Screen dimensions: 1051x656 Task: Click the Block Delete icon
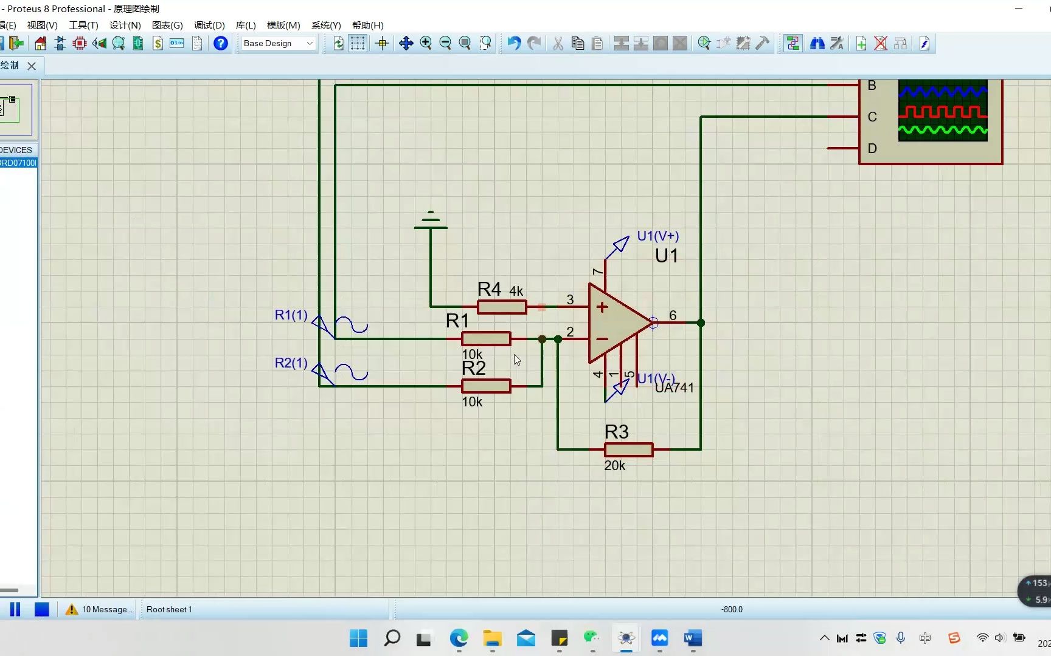click(680, 43)
